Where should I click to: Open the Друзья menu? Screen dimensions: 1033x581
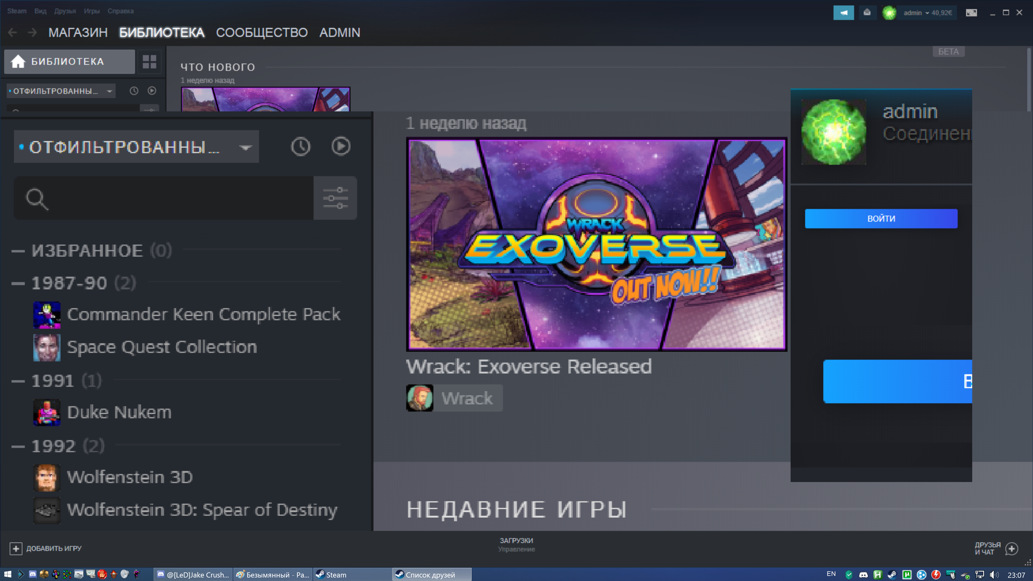(x=65, y=11)
